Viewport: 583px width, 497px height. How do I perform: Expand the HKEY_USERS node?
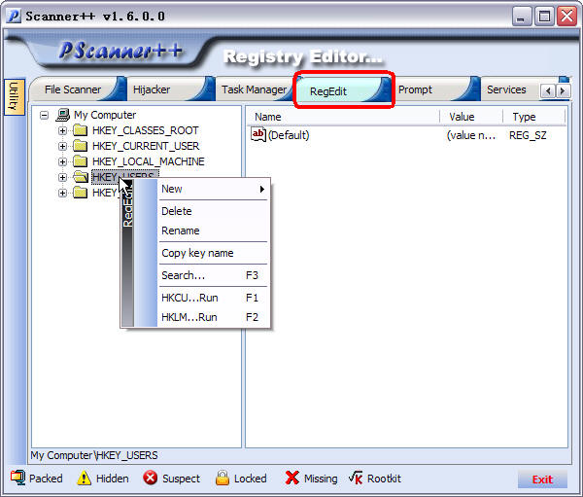pyautogui.click(x=62, y=177)
